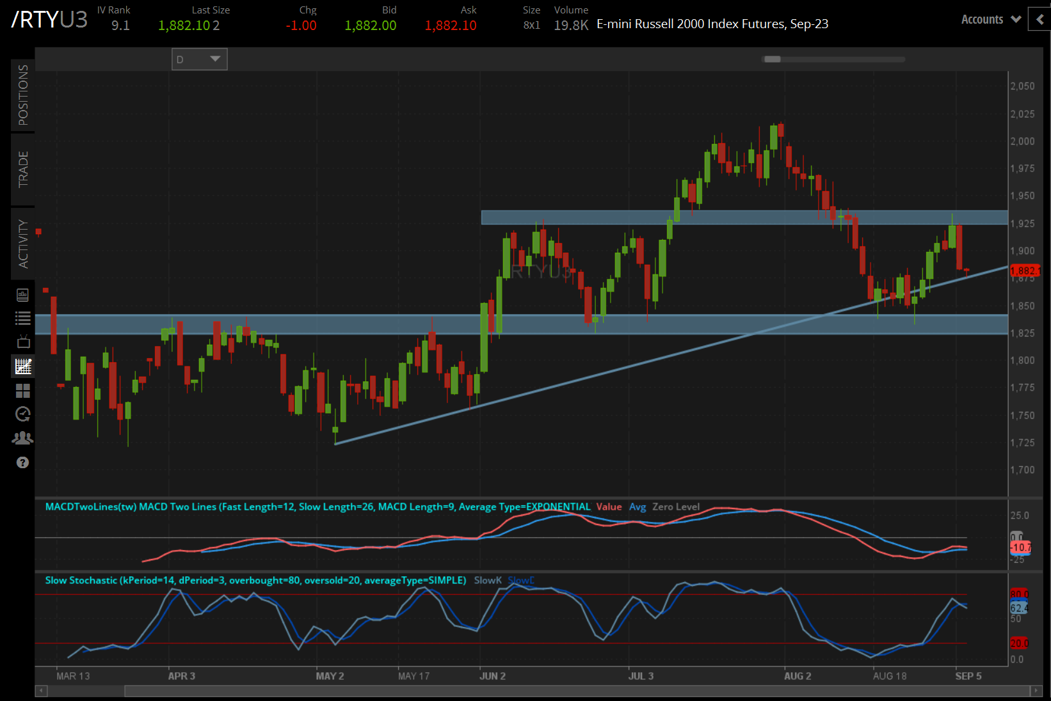Screen dimensions: 1051x701
Task: Toggle the SlowD line visibility
Action: tap(520, 580)
